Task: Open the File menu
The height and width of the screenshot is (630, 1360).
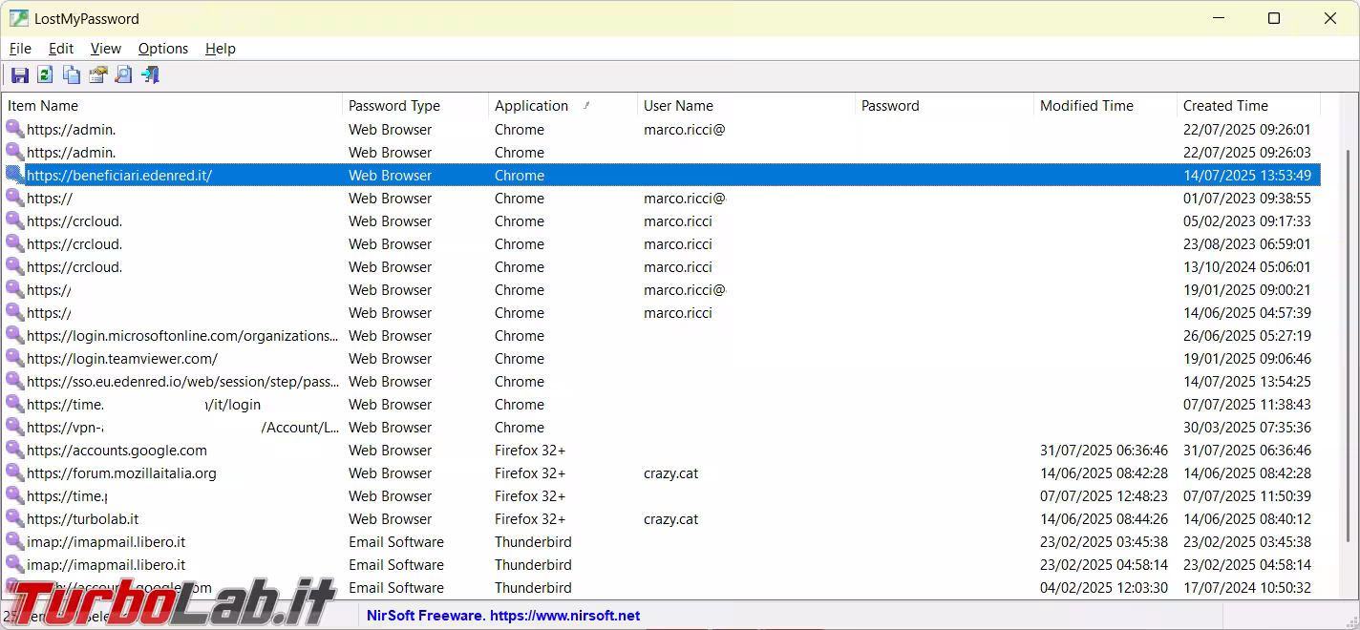Action: pyautogui.click(x=20, y=49)
